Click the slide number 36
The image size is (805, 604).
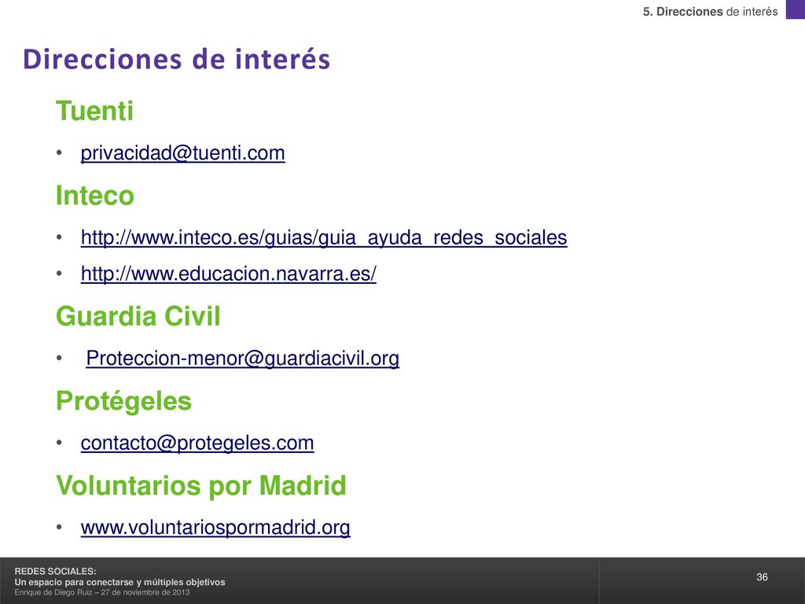tap(762, 577)
